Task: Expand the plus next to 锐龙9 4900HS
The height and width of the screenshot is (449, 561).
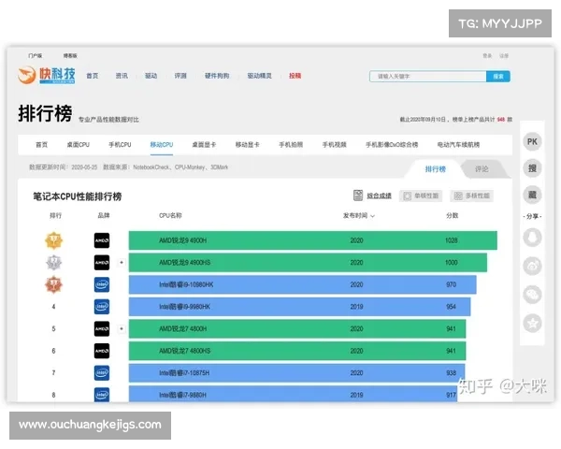Action: pos(122,263)
